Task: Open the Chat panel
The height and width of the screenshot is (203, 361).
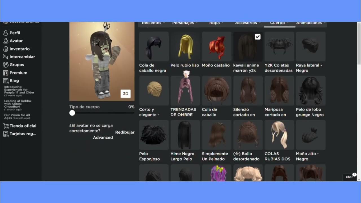Action: coord(350,177)
